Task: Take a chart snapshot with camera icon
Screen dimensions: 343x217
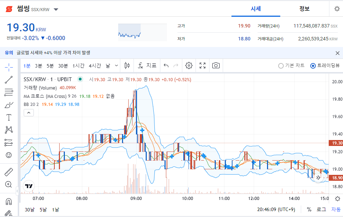Action: 216,65
